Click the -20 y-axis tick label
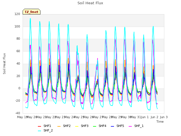The height and width of the screenshot is (136, 181). click(x=18, y=101)
